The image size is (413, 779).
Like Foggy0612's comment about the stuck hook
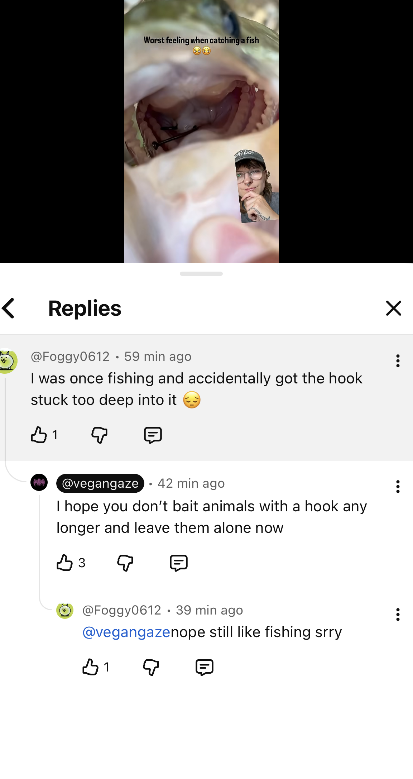click(x=39, y=435)
